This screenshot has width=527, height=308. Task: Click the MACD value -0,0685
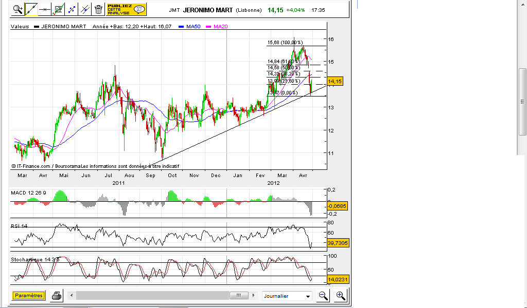pos(337,206)
